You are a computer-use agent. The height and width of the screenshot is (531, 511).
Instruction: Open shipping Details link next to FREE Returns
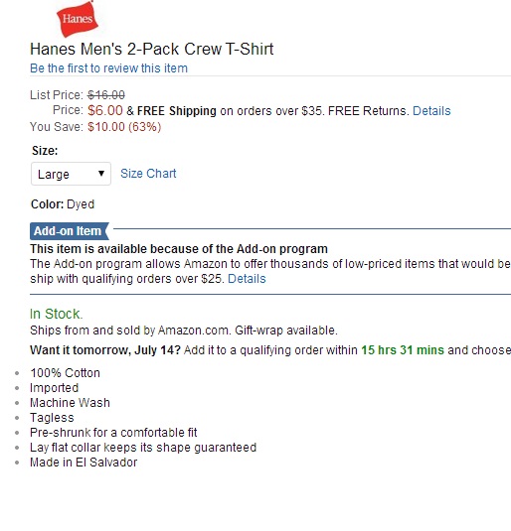pyautogui.click(x=431, y=111)
